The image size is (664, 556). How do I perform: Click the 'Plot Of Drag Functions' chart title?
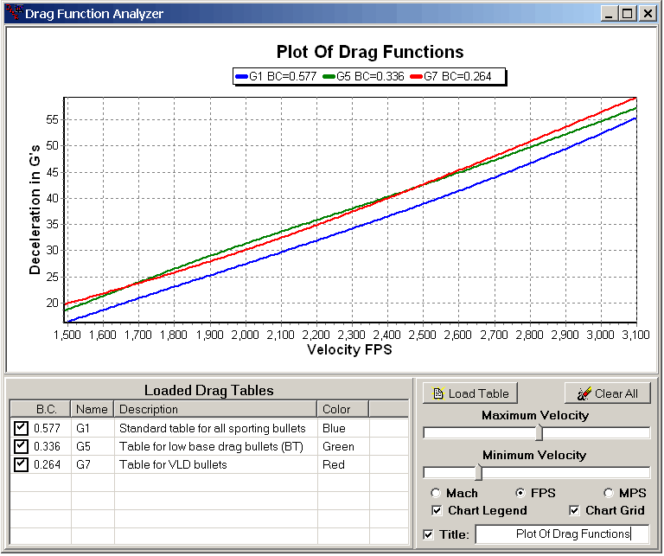coord(370,52)
